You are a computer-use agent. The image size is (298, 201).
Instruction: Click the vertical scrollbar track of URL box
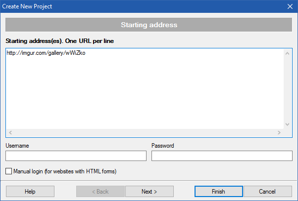[287, 89]
